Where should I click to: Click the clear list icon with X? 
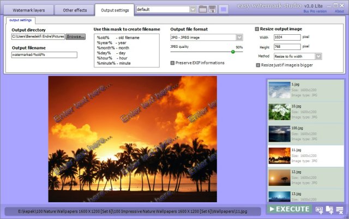click(340, 210)
